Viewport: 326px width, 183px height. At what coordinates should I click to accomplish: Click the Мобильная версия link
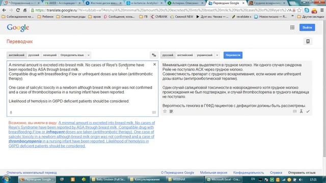[213, 173]
